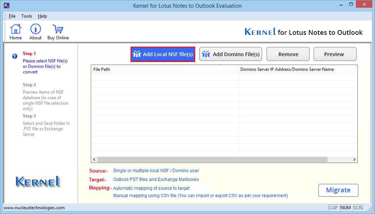The height and width of the screenshot is (214, 375).
Task: Click the Migrate button
Action: tap(338, 190)
